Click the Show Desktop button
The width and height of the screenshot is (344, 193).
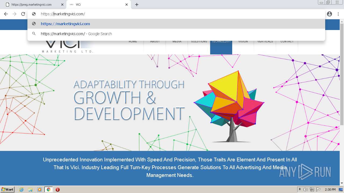341,190
